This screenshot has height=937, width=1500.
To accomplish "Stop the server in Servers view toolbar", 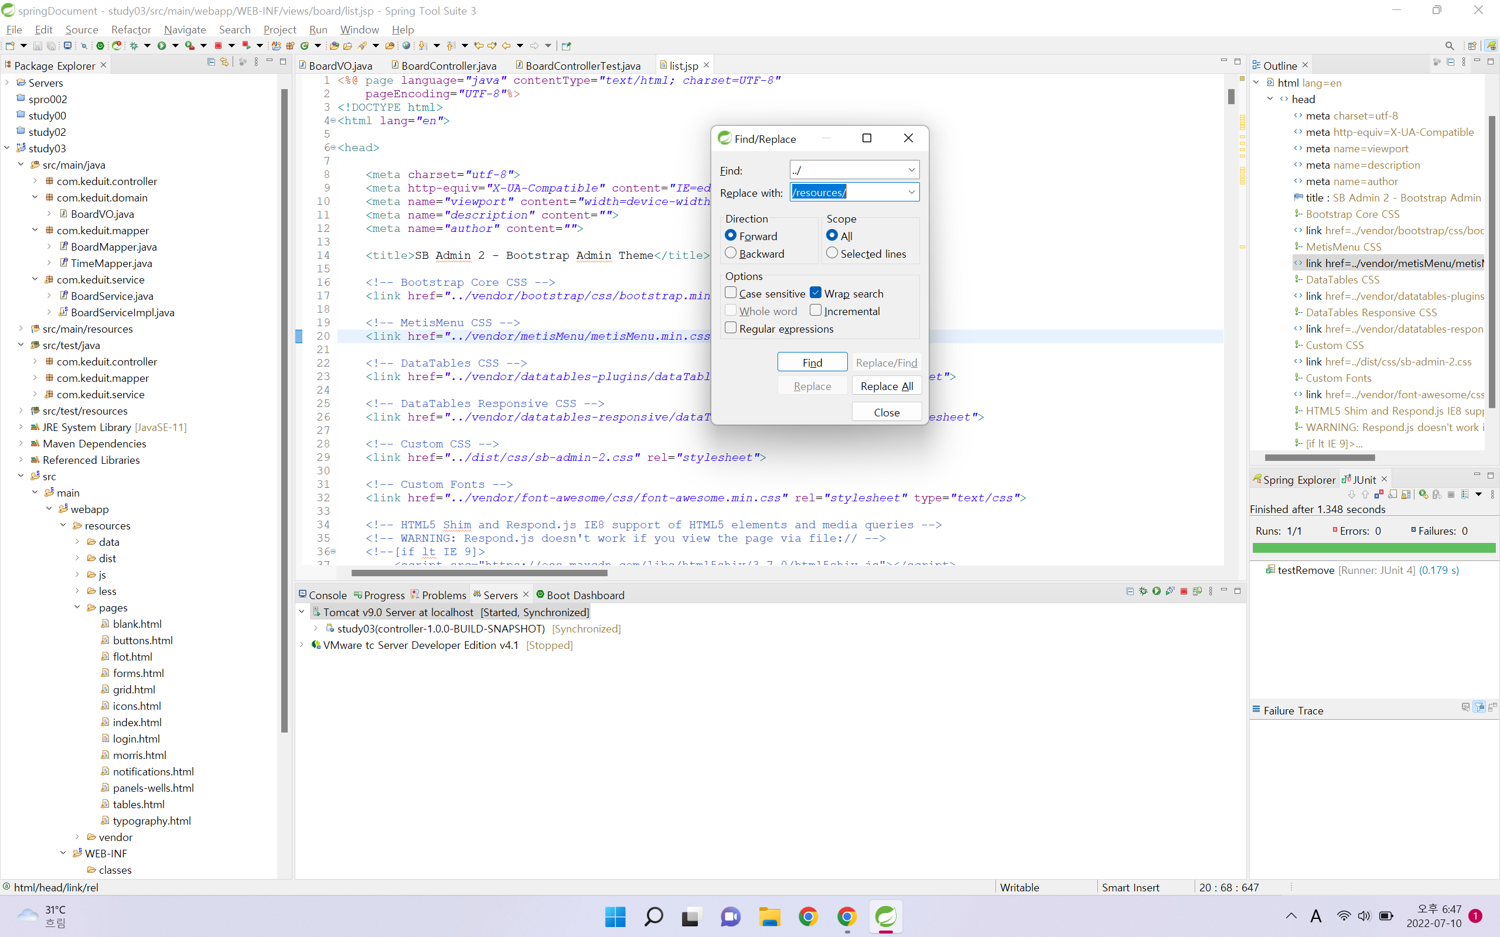I will point(1184,591).
